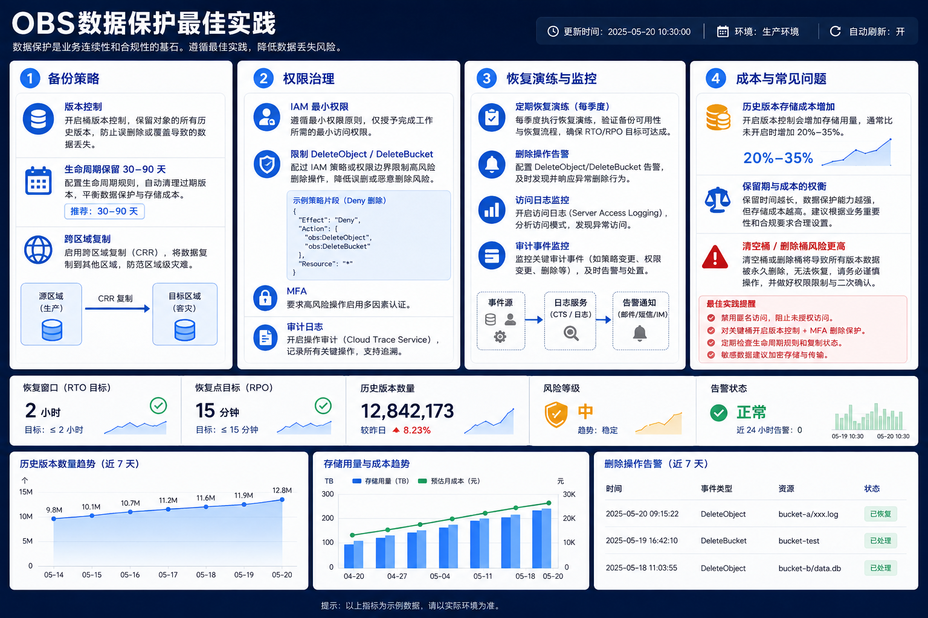Click the green check in the 恢复窗口 (RTO 目标) card
Image resolution: width=928 pixels, height=618 pixels.
[158, 406]
